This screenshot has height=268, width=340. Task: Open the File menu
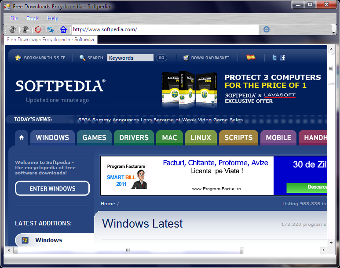pyautogui.click(x=14, y=18)
